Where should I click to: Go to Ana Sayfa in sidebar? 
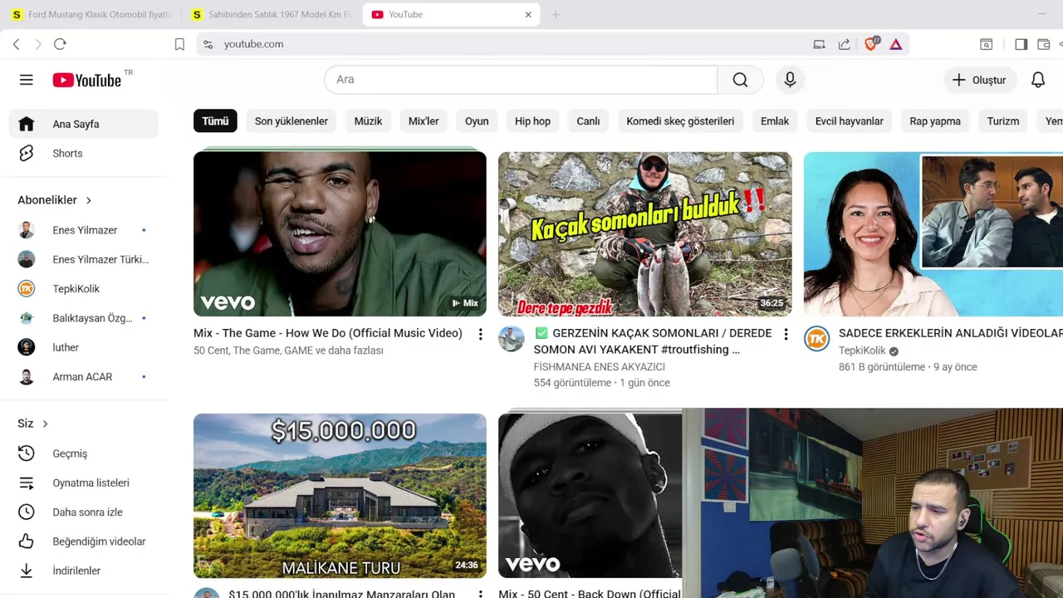pyautogui.click(x=83, y=124)
